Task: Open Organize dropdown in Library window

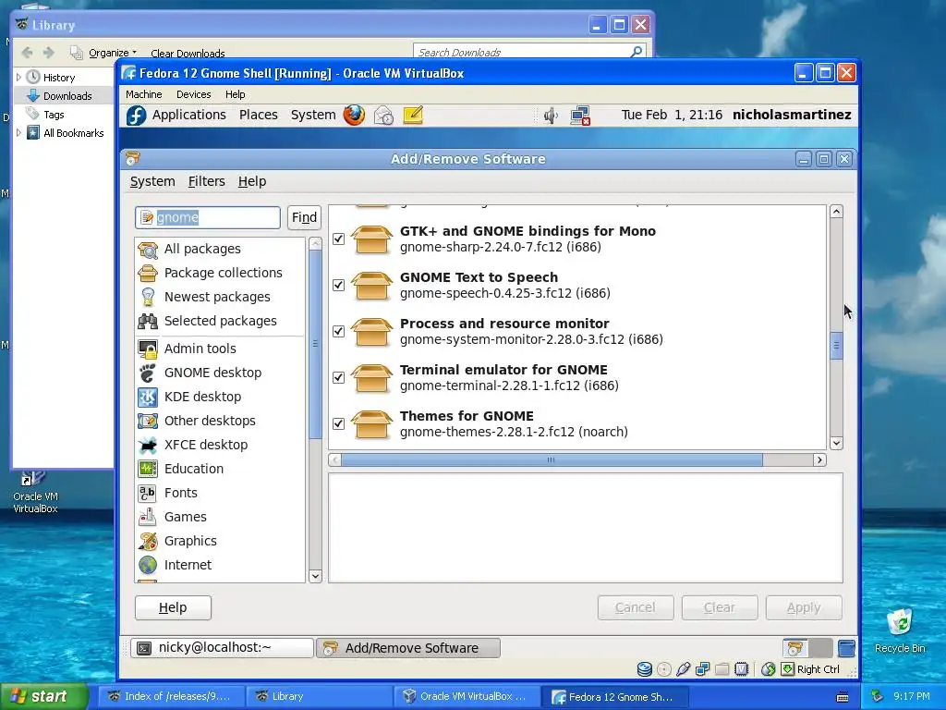Action: 112,53
